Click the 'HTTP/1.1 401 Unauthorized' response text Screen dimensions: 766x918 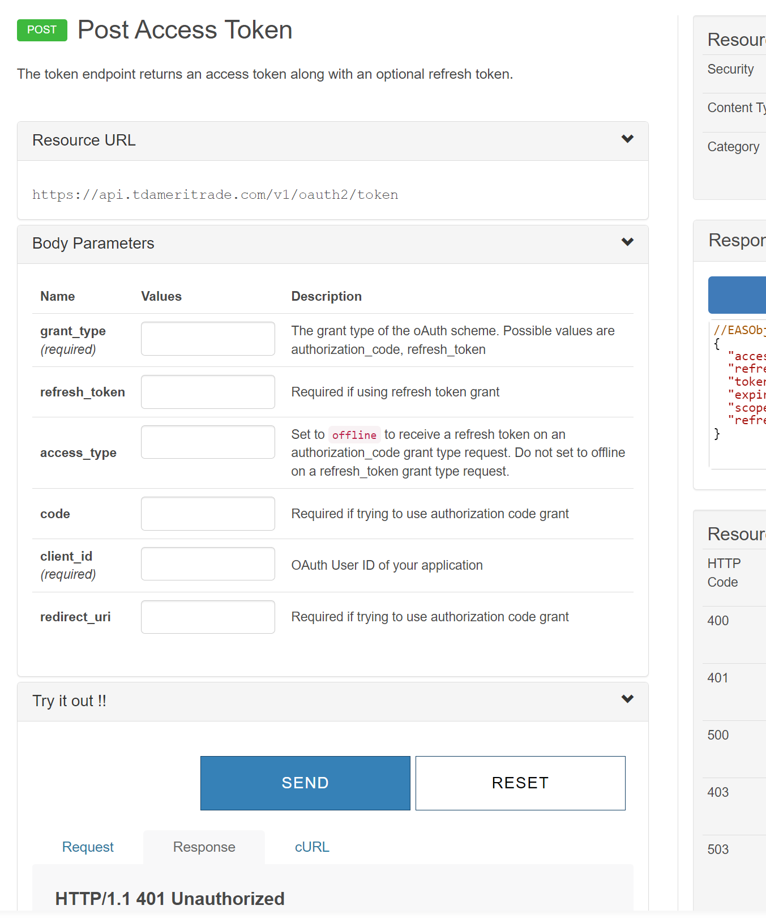coord(170,899)
